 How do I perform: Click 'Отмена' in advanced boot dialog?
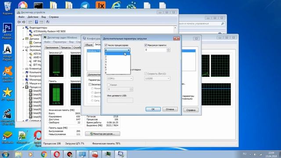click(x=170, y=109)
